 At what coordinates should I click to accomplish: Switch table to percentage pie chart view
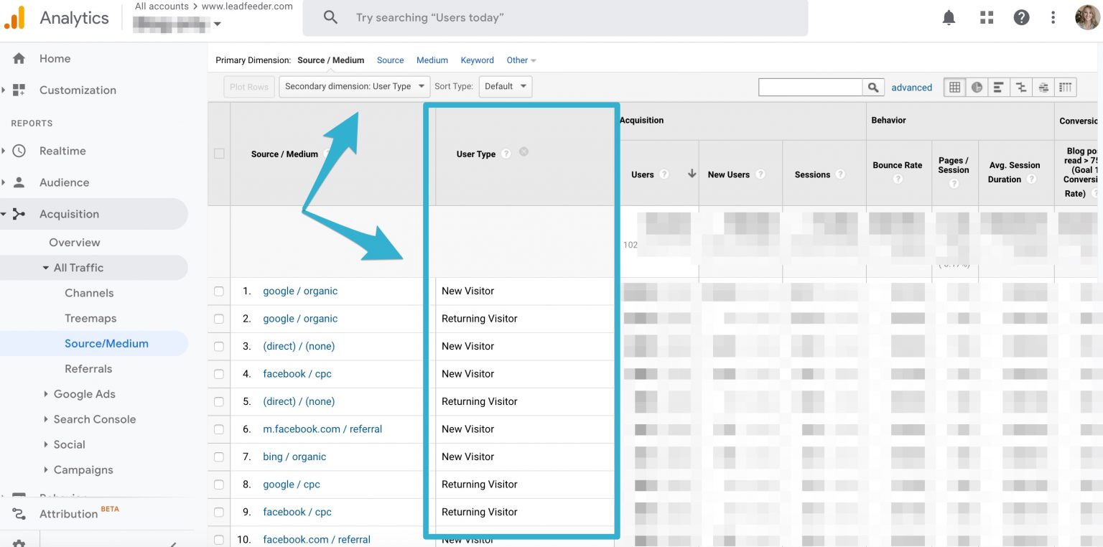[976, 87]
